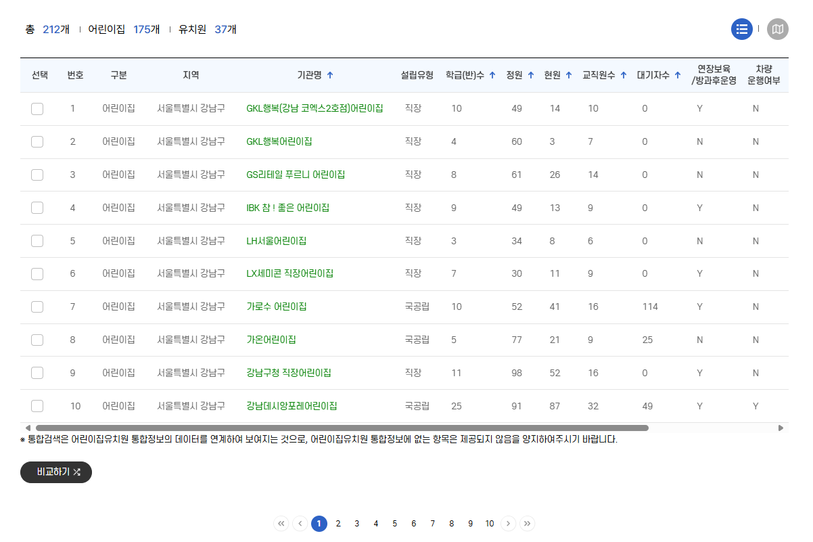
Task: Click total count 212개
Action: coord(56,29)
